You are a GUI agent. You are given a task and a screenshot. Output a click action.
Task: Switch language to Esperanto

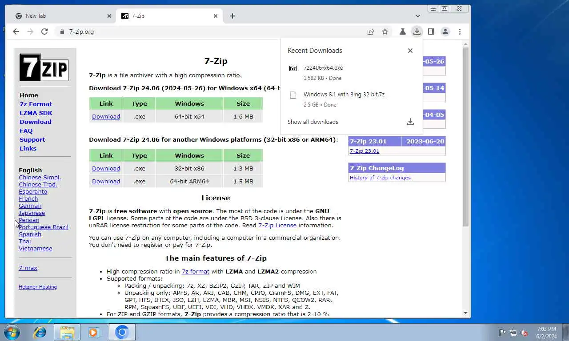point(33,192)
